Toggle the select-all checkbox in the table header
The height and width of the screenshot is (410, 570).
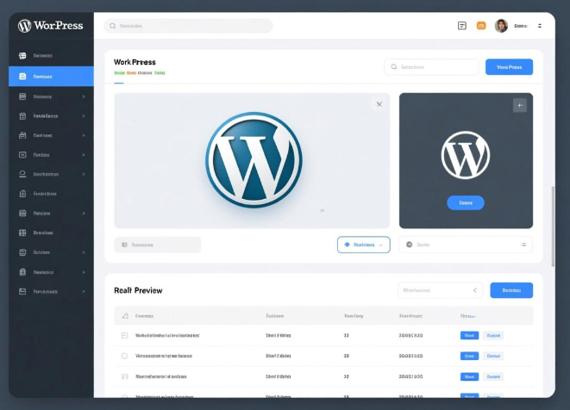pos(125,316)
